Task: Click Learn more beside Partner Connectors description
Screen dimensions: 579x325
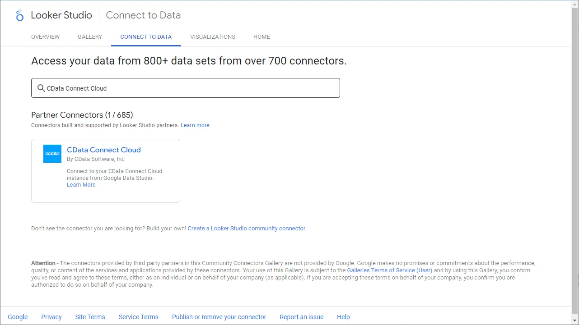Action: (x=195, y=125)
